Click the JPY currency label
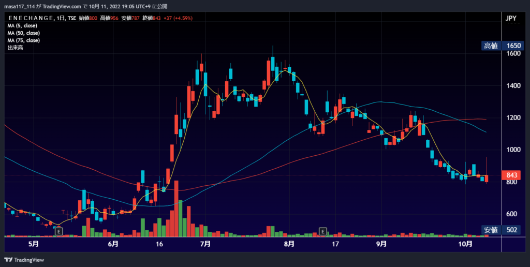 (511, 19)
